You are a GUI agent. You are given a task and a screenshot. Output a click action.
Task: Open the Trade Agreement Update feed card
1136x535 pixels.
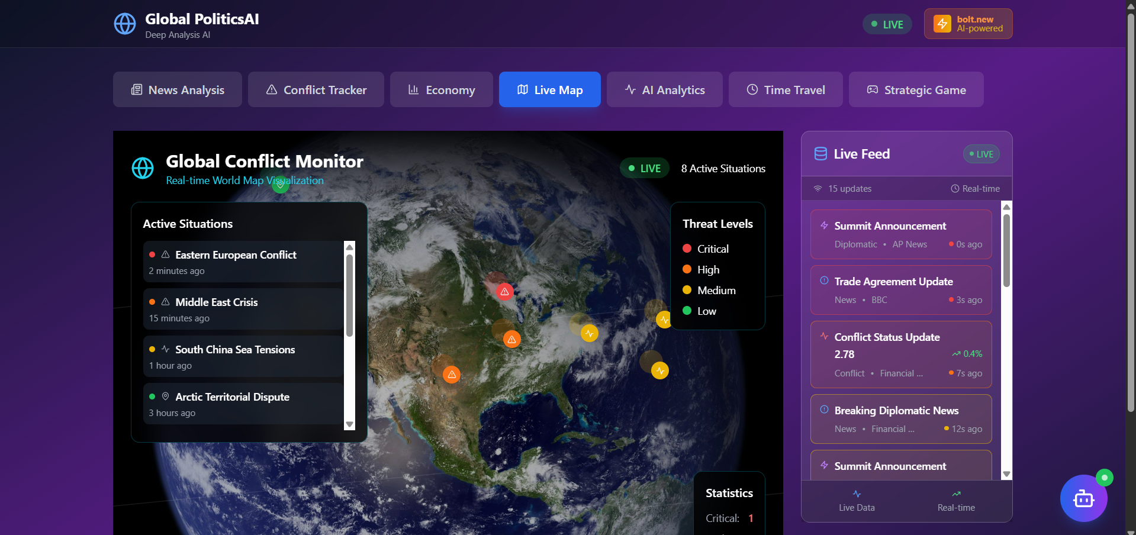point(901,290)
